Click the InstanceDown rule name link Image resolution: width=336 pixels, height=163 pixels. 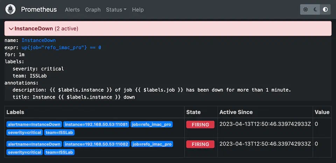pos(38,40)
